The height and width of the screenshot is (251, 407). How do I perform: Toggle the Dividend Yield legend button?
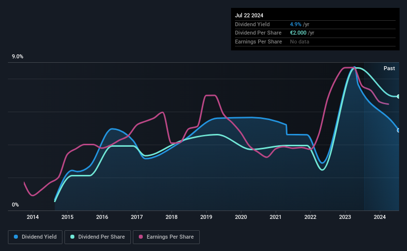click(35, 237)
